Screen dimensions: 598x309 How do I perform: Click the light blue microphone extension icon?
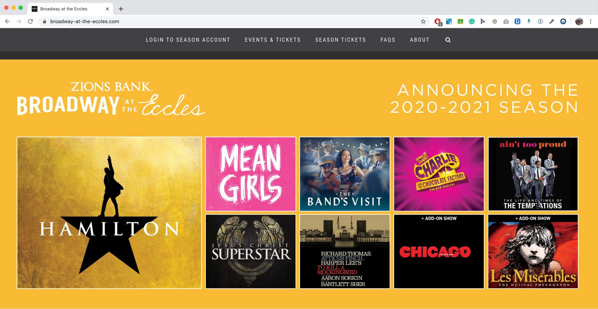(529, 21)
